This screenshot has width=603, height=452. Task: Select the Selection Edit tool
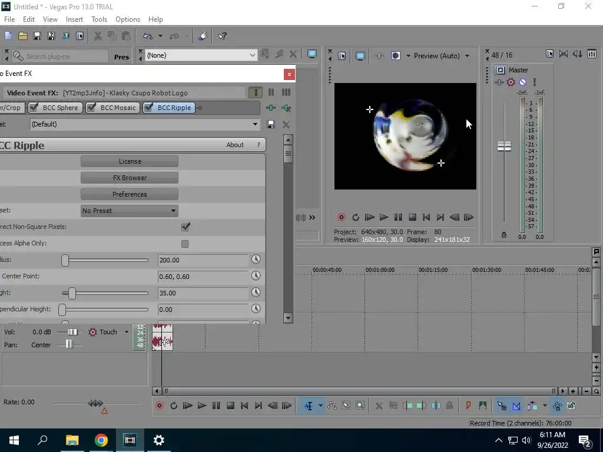pyautogui.click(x=346, y=406)
